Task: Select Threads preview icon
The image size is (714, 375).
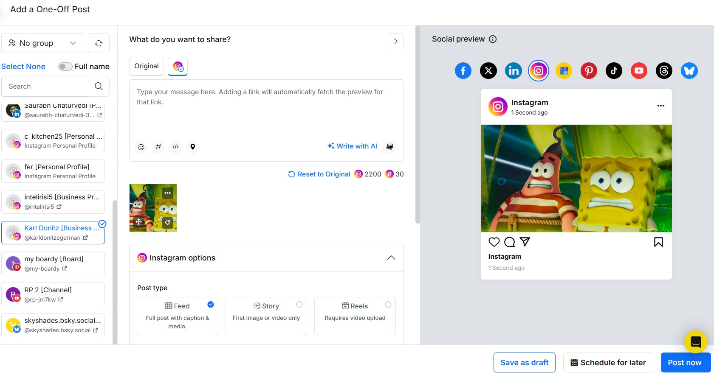Action: 664,70
